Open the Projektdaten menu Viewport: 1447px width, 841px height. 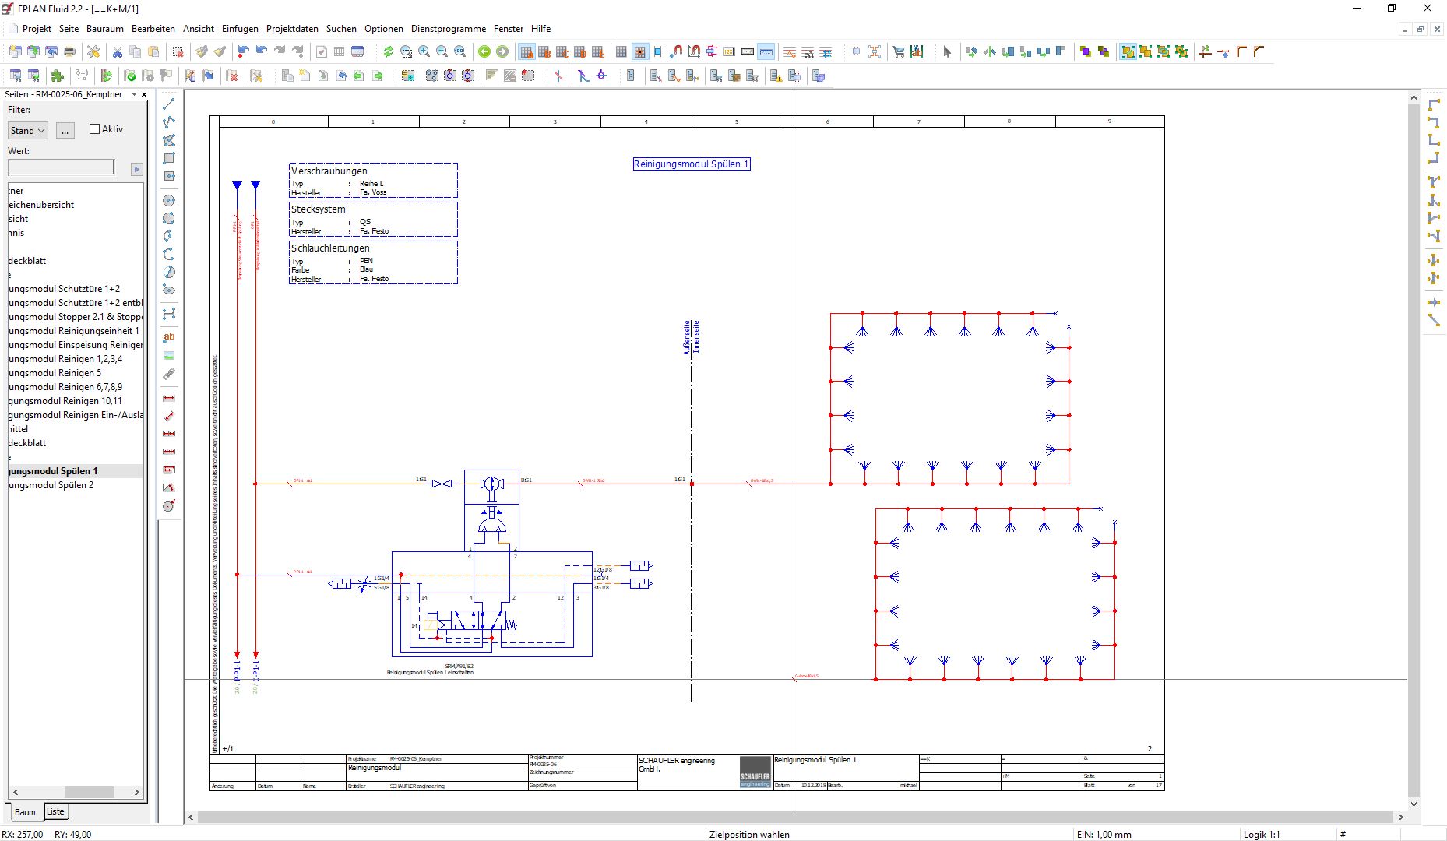pyautogui.click(x=292, y=29)
